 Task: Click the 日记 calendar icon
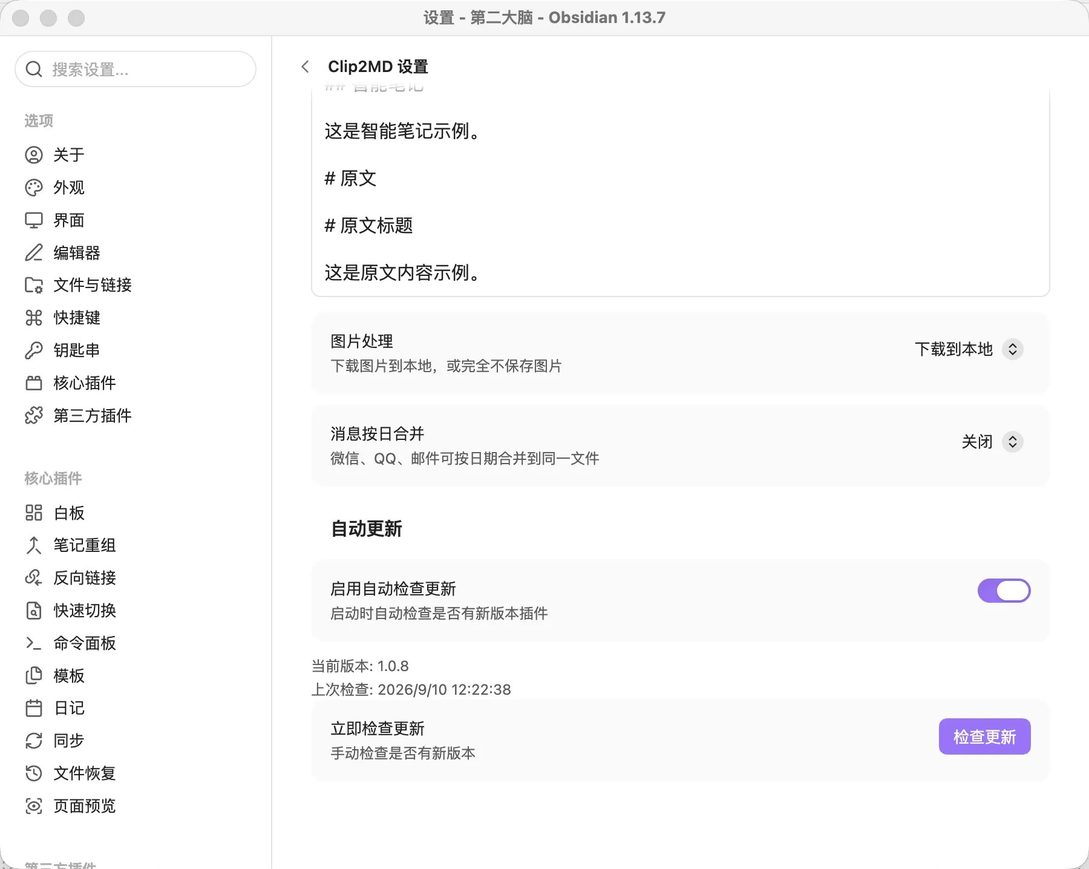click(34, 708)
